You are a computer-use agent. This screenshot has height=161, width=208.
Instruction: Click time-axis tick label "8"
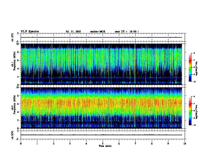tap(152, 144)
